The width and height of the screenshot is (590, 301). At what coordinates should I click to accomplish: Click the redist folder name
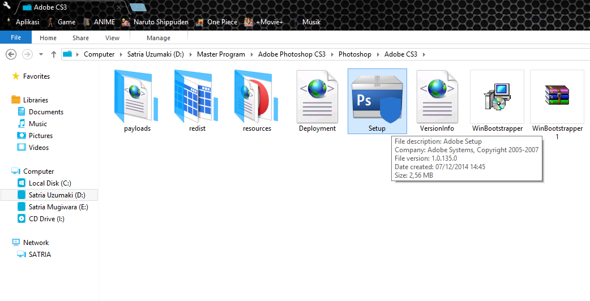[x=197, y=128]
